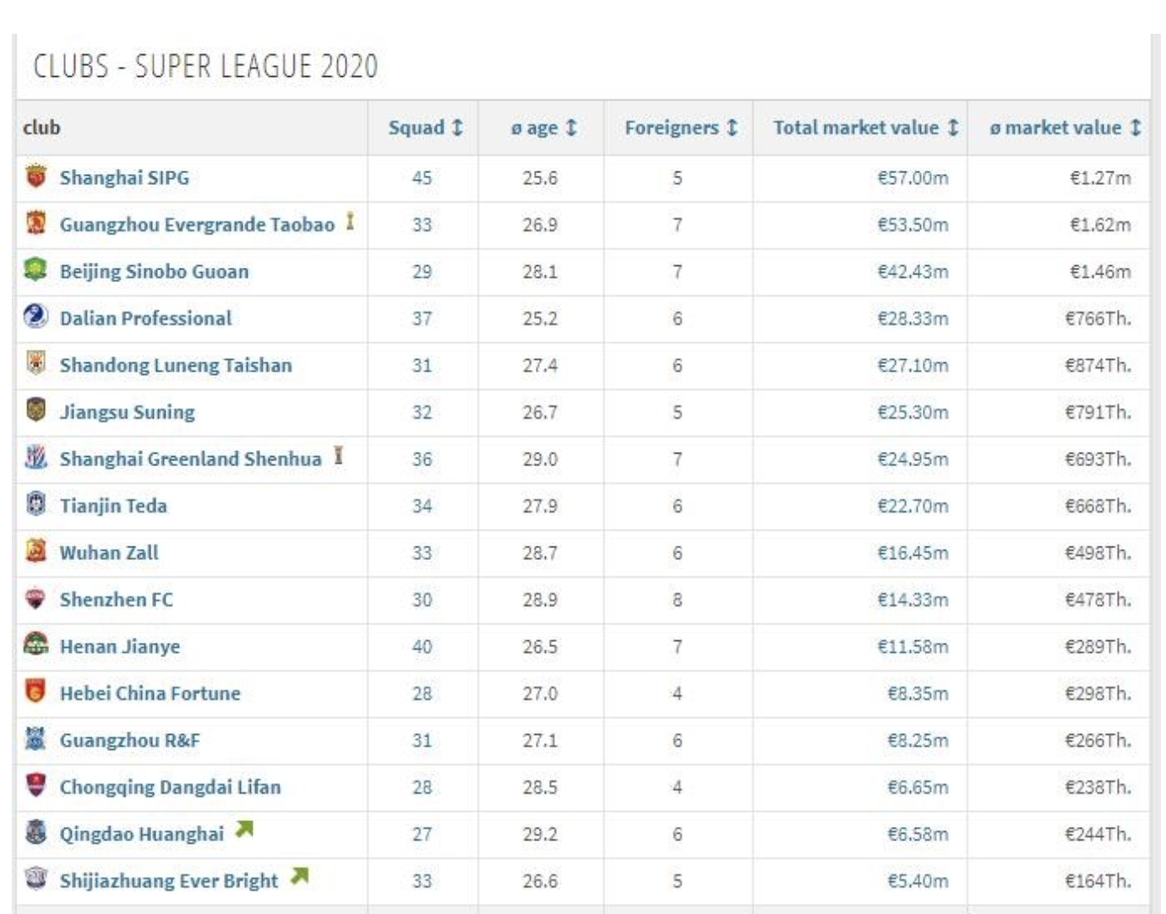
Task: Click the Shandong Luneng Taishan crest icon
Action: [x=35, y=363]
